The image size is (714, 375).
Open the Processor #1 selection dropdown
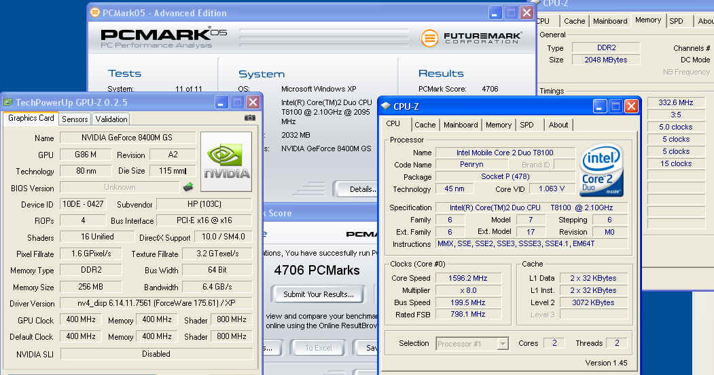(x=503, y=344)
